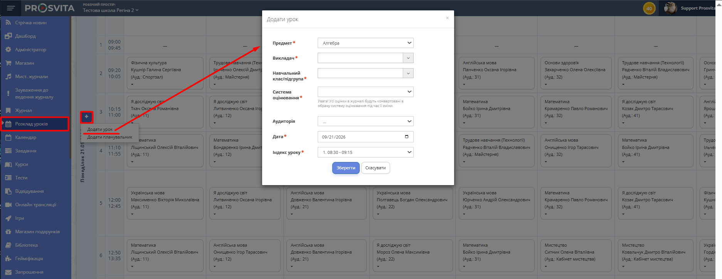This screenshot has width=722, height=279.
Task: Click the Адміністратор gear icon
Action: click(x=8, y=50)
